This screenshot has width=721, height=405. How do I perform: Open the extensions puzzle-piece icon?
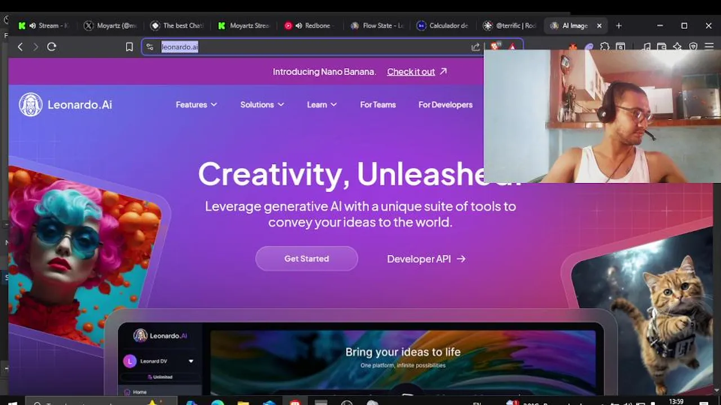(x=604, y=47)
